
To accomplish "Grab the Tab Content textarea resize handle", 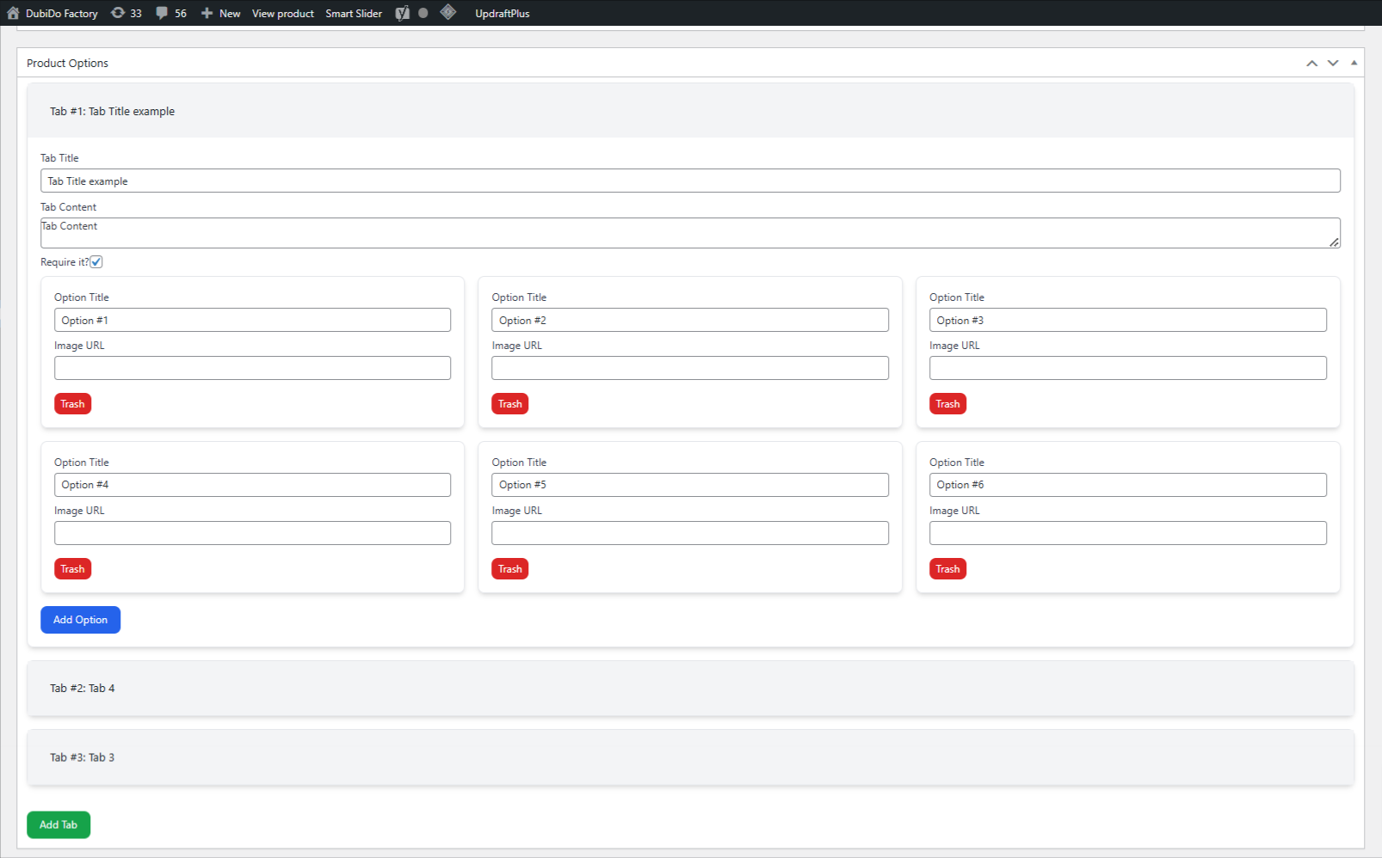I will click(x=1334, y=242).
